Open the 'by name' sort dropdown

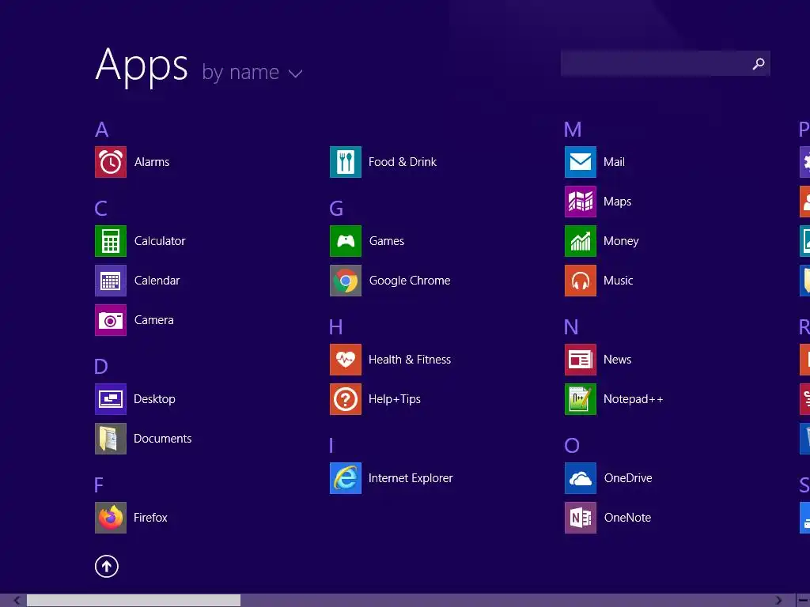point(252,72)
